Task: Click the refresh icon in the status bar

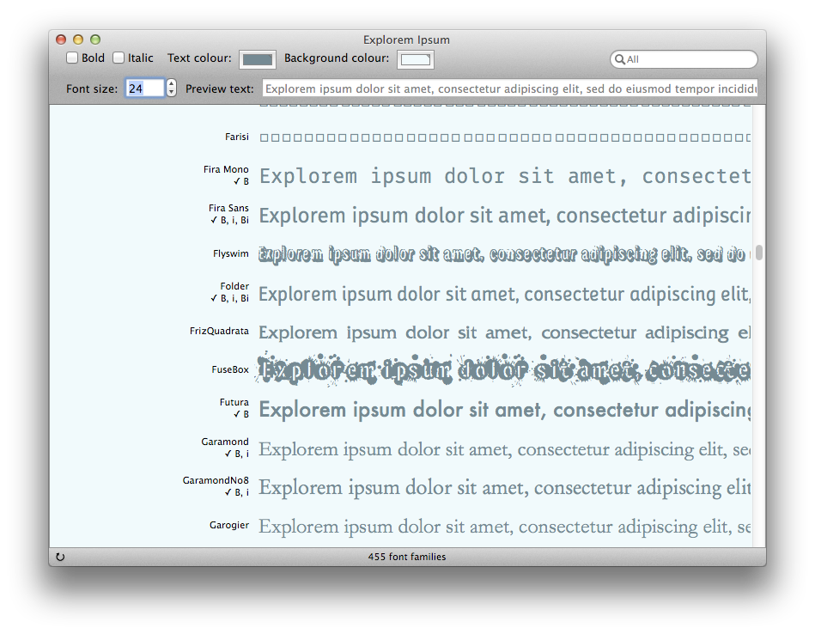Action: (x=60, y=557)
